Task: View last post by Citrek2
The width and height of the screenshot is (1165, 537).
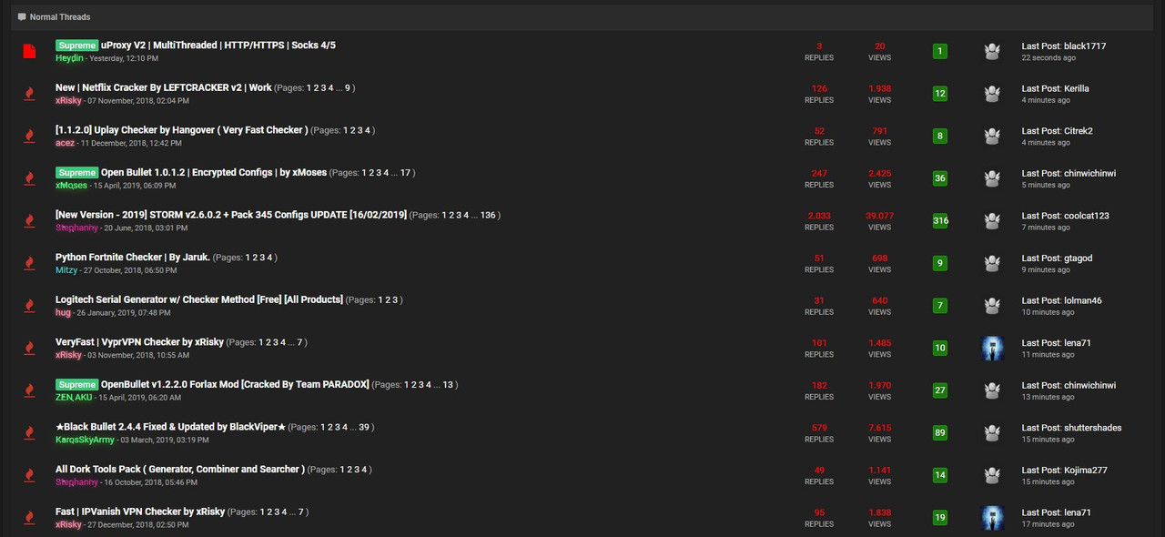Action: pyautogui.click(x=1057, y=131)
